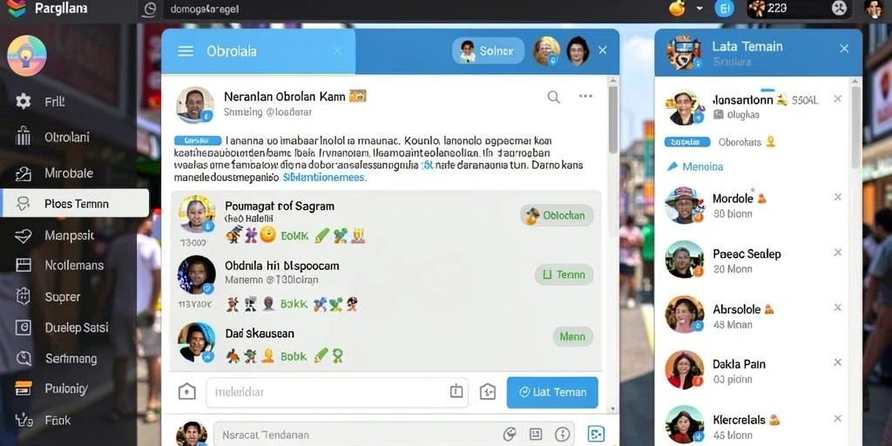Click the Duelep Satsi sidebar icon

24,328
